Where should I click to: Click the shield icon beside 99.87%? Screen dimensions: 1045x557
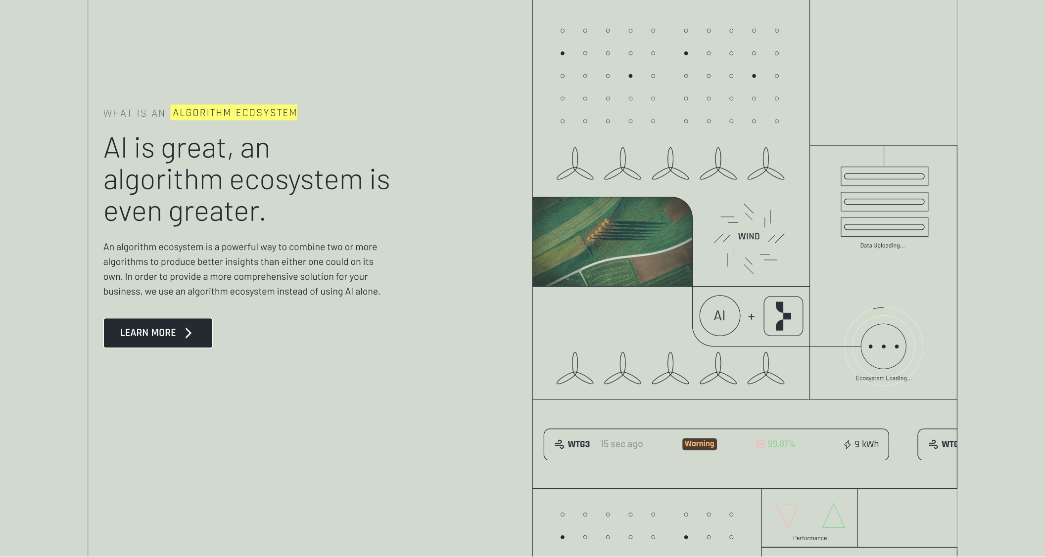click(760, 444)
